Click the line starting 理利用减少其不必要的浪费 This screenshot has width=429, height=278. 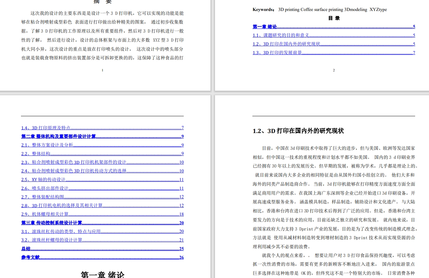[x=282, y=247]
